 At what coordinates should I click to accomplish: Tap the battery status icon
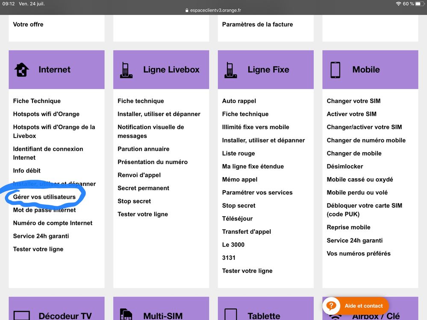tap(420, 4)
